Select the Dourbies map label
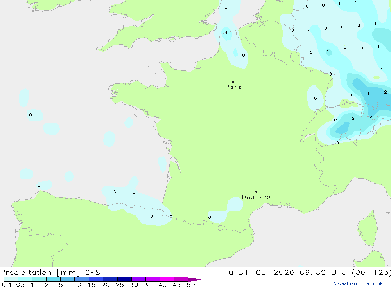The height and width of the screenshot is (287, 391). 256,197
